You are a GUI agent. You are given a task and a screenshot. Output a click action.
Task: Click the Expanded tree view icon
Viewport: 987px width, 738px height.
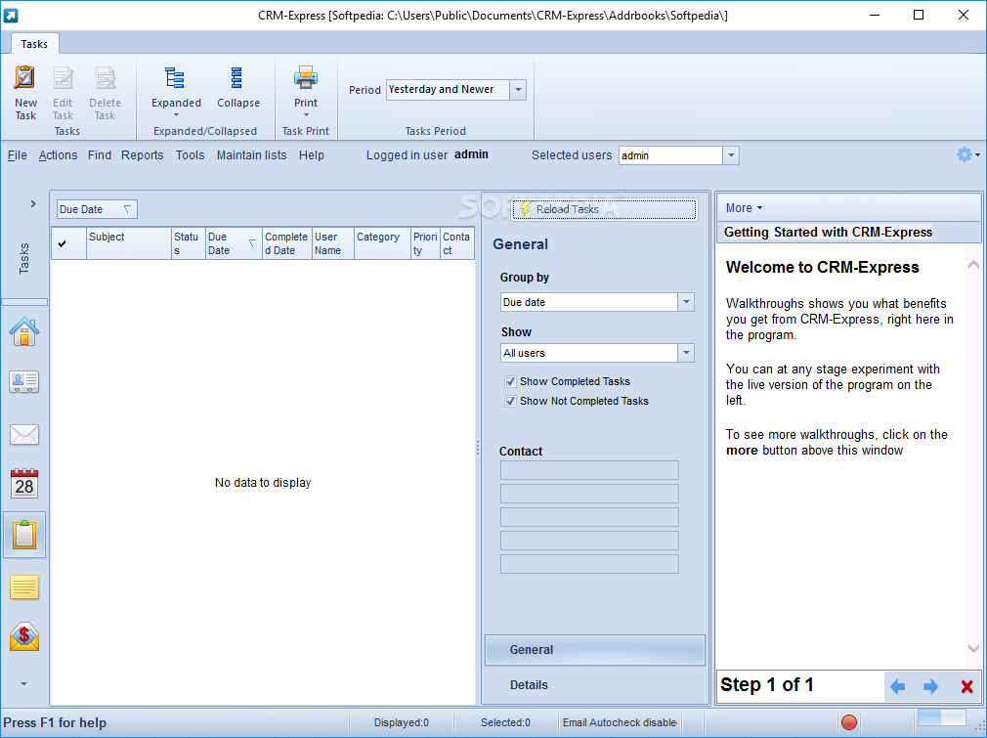click(174, 78)
